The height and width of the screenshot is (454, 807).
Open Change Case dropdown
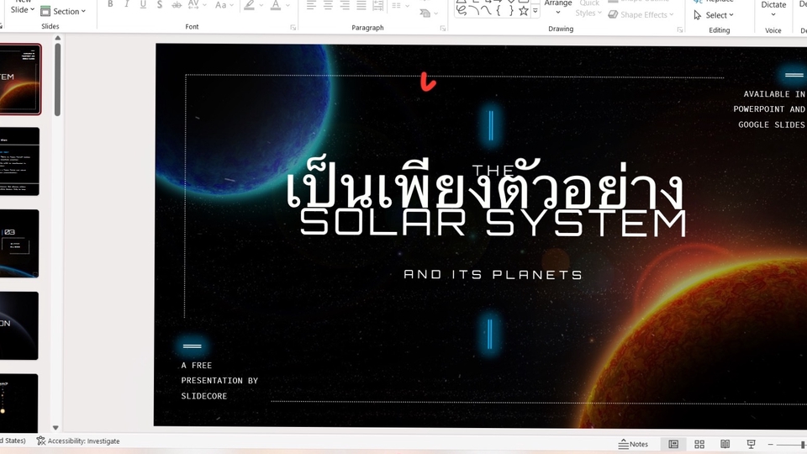click(x=224, y=5)
